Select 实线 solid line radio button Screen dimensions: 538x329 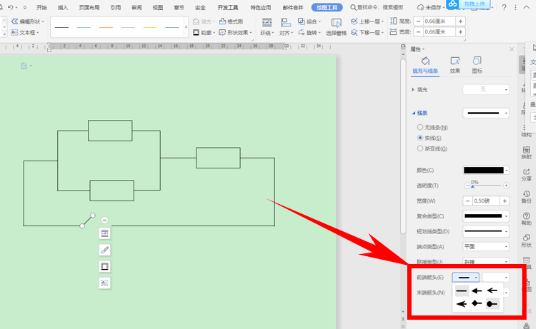point(420,138)
